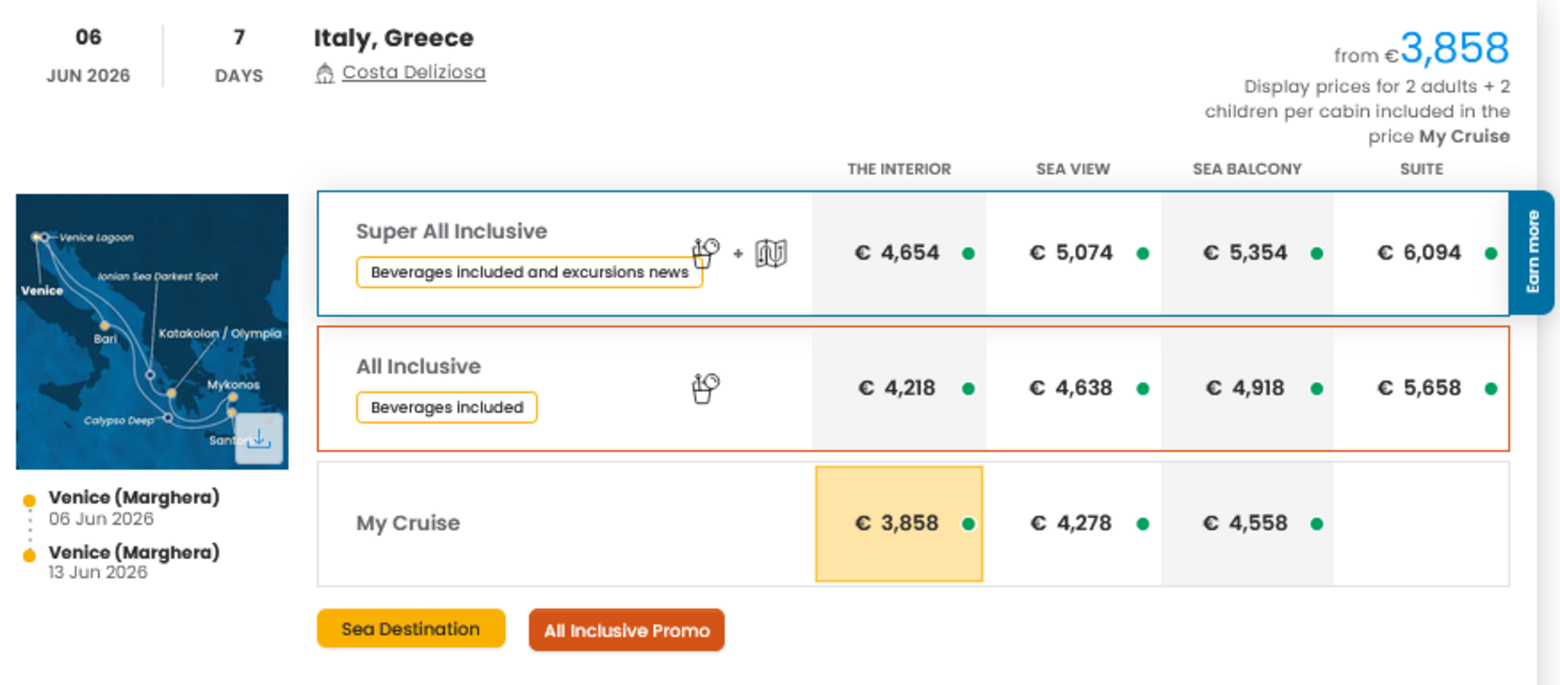The height and width of the screenshot is (685, 1560).
Task: Click green availability dot beside € 3,858
Action: tap(968, 524)
